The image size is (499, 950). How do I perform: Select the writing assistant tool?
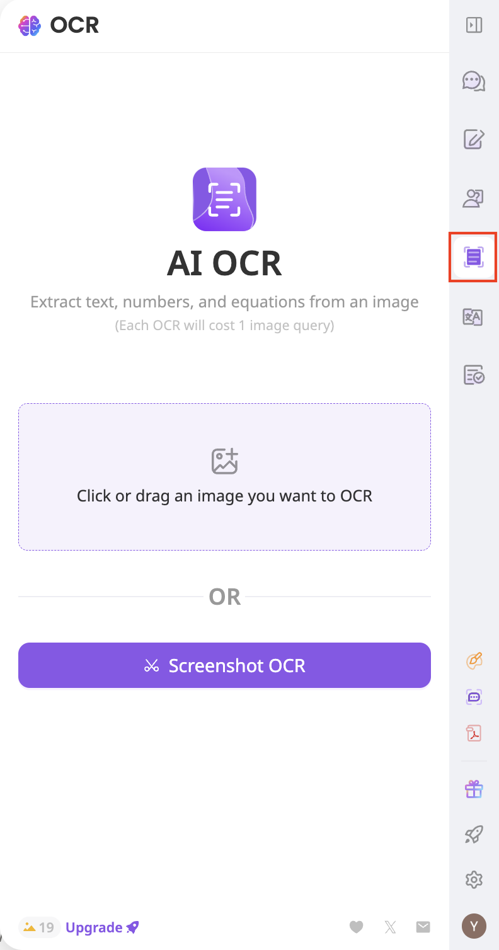tap(473, 140)
